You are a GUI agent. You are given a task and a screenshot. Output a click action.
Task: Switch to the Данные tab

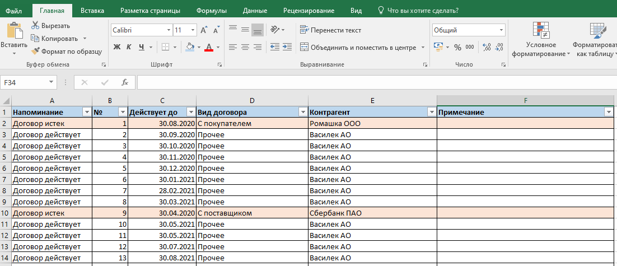point(255,11)
